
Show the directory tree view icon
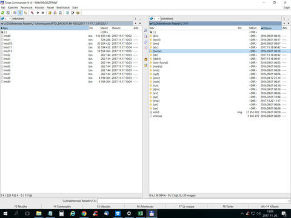(25, 13)
